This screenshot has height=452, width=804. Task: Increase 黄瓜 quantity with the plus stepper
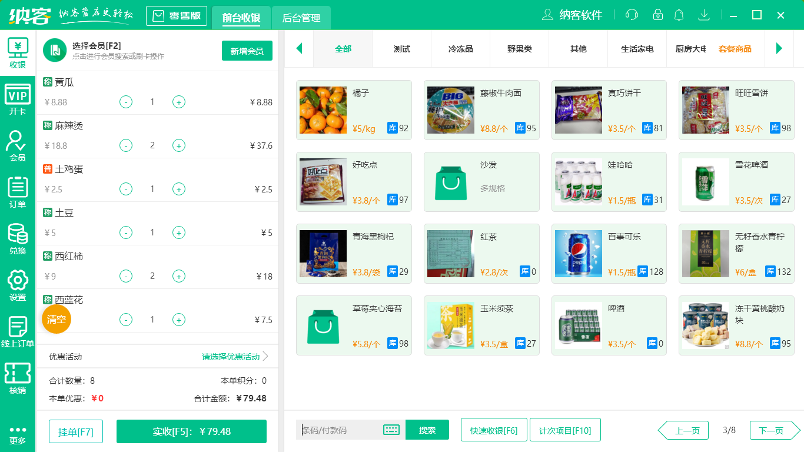point(179,102)
